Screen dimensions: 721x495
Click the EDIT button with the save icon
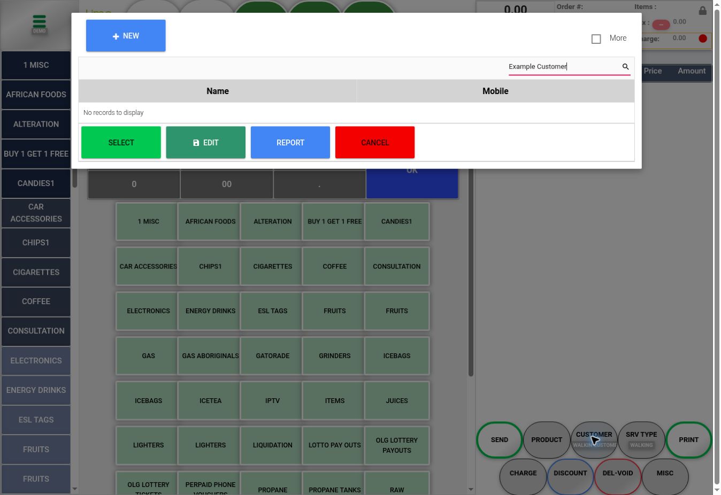[x=206, y=143]
